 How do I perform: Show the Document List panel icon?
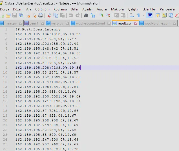coord(171,15)
